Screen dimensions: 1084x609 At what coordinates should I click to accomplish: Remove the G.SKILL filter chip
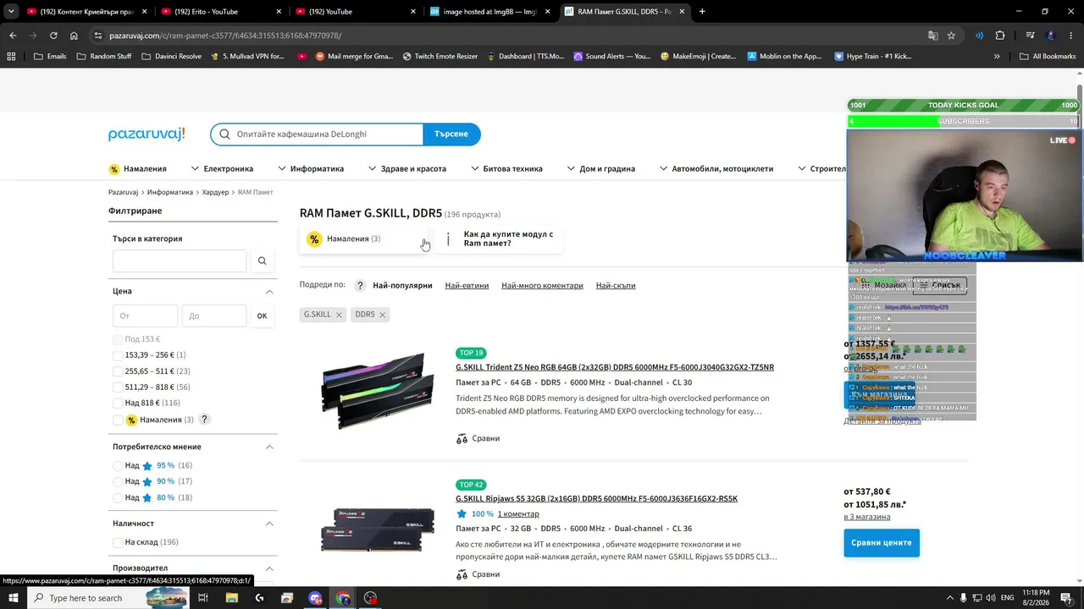tap(339, 315)
